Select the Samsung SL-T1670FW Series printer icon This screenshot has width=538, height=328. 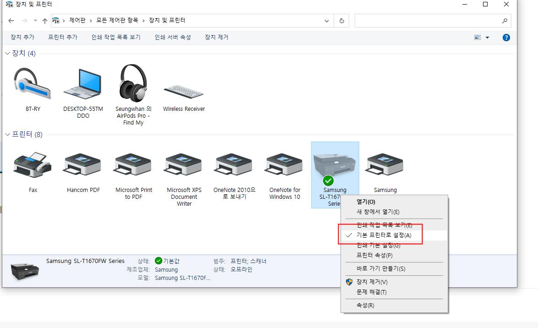coord(335,165)
